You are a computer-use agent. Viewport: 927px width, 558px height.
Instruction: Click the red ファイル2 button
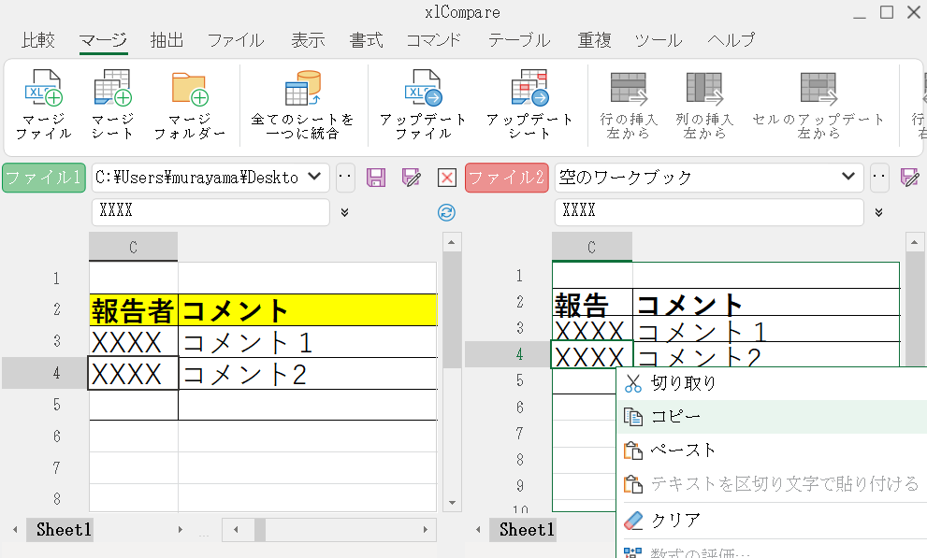pyautogui.click(x=506, y=178)
